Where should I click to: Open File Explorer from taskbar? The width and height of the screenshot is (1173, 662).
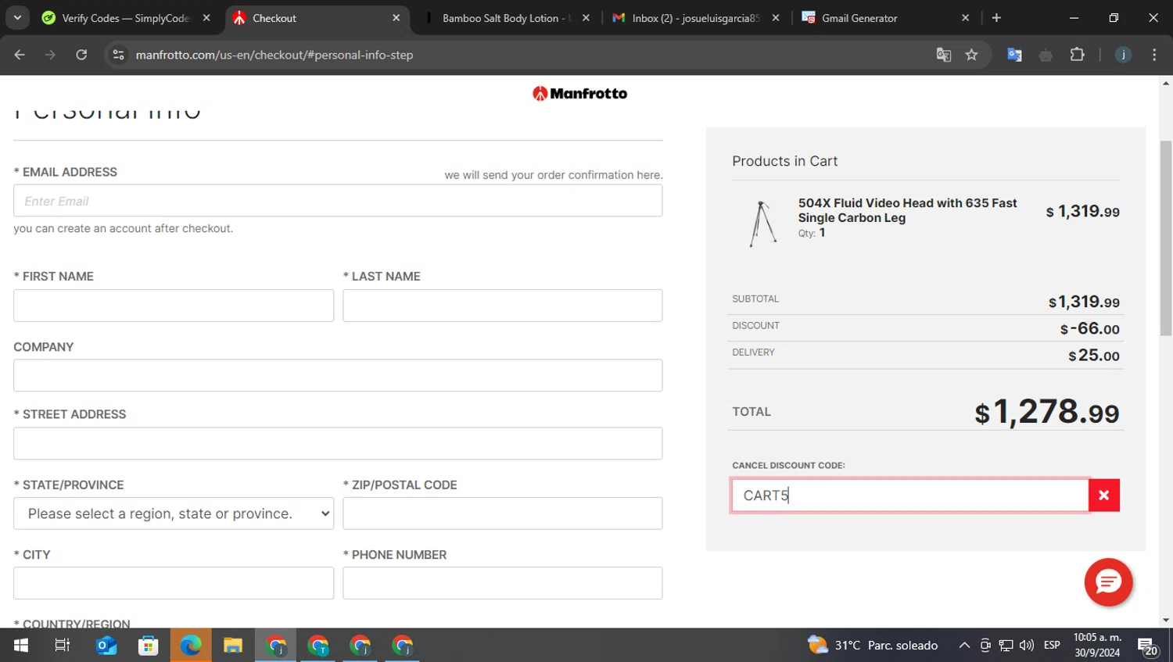point(233,645)
